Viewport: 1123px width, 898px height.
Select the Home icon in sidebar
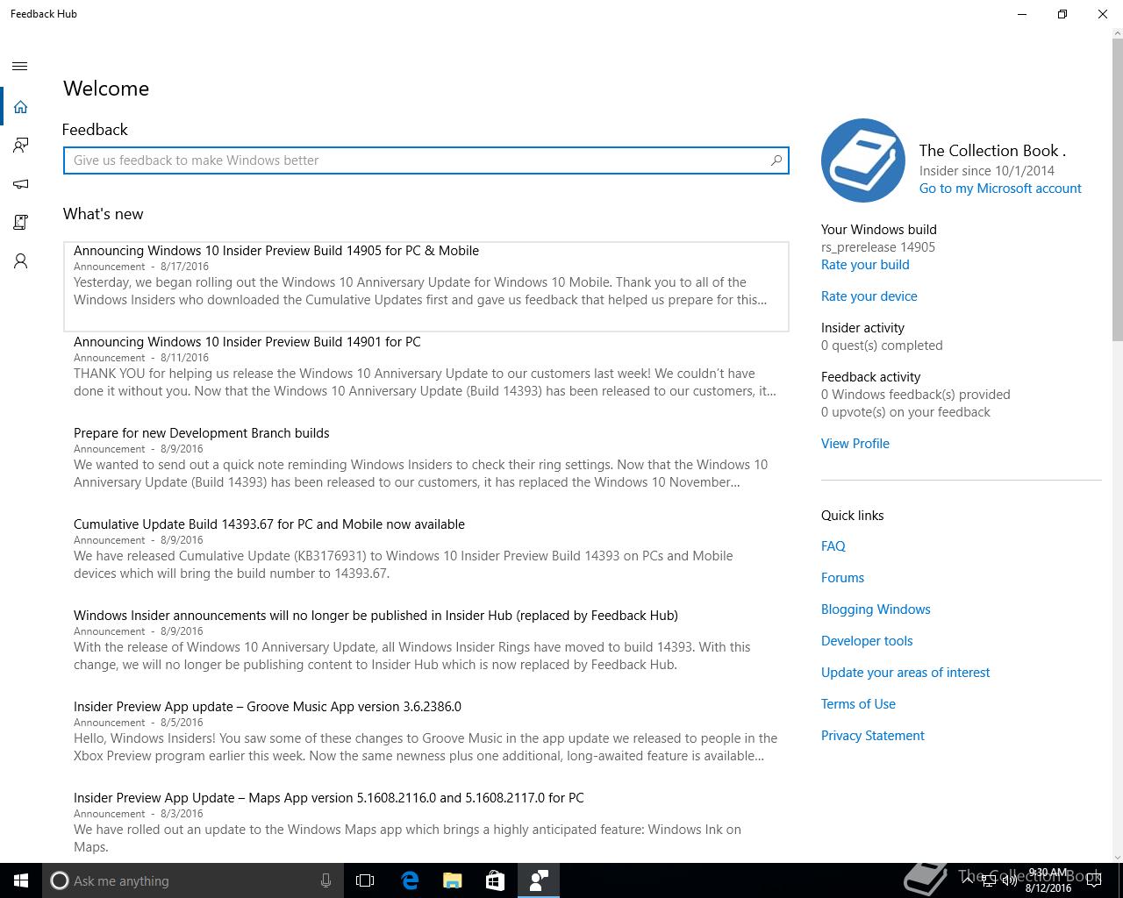coord(20,106)
